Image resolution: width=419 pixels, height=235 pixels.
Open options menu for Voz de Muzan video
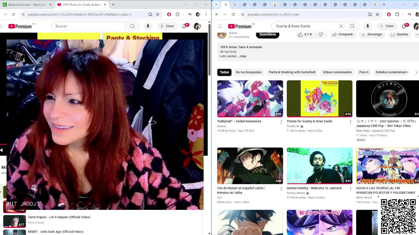pos(281,189)
